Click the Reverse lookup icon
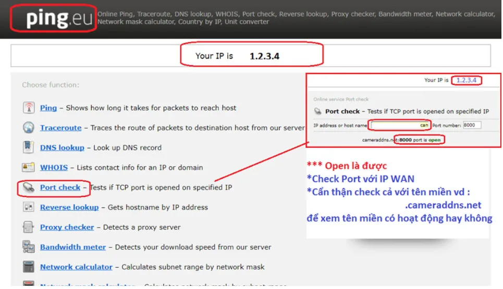Screen dimensions: 503x289 pos(28,207)
